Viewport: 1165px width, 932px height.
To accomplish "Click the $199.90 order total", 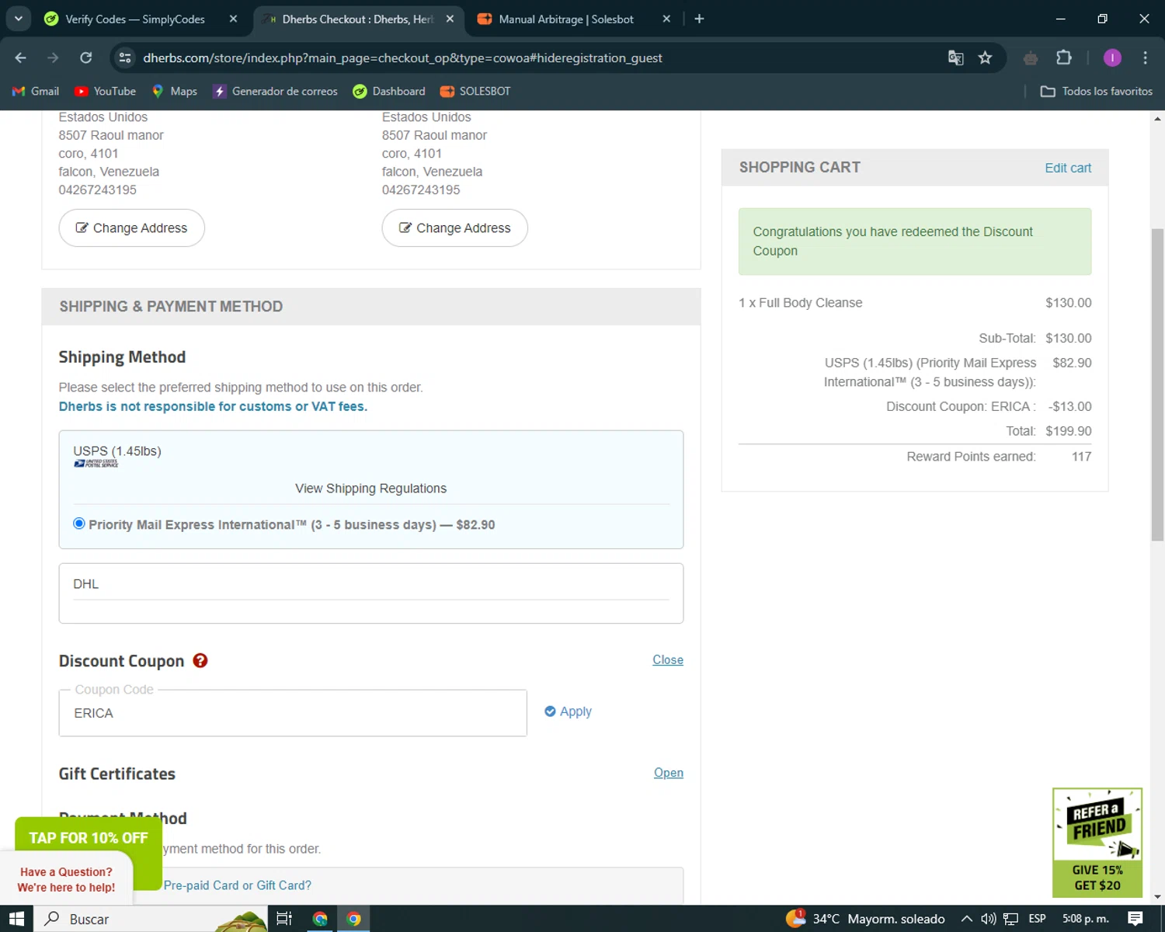I will click(x=1069, y=431).
